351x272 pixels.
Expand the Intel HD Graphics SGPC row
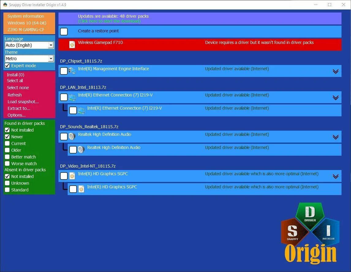(335, 176)
